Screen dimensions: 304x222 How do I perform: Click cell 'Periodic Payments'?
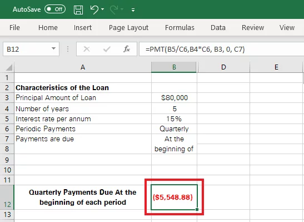click(83, 129)
